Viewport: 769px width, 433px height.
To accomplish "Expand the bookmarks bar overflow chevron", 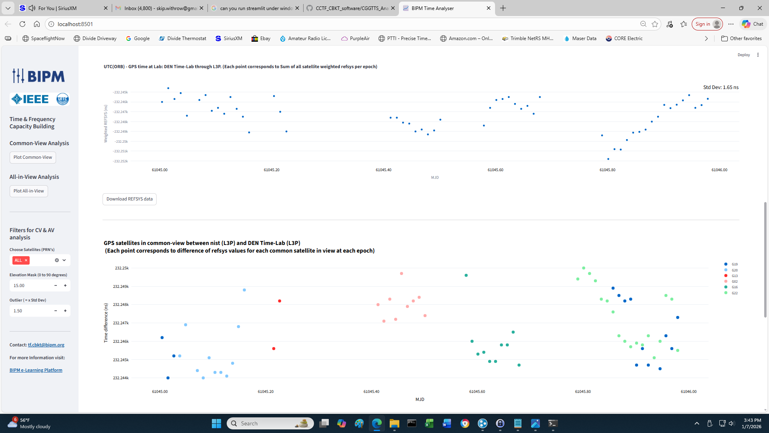I will (706, 38).
